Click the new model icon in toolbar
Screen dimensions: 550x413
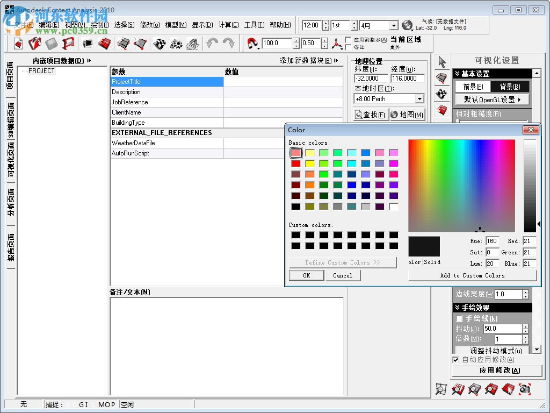coord(19,44)
